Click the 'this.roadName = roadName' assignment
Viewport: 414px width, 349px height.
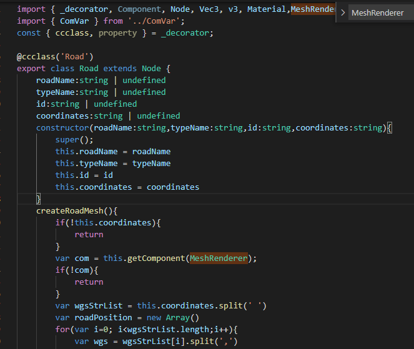click(x=113, y=152)
